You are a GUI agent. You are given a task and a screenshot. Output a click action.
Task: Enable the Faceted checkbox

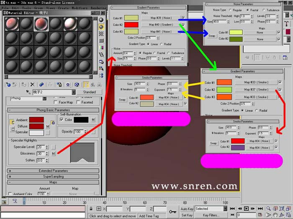(78, 102)
